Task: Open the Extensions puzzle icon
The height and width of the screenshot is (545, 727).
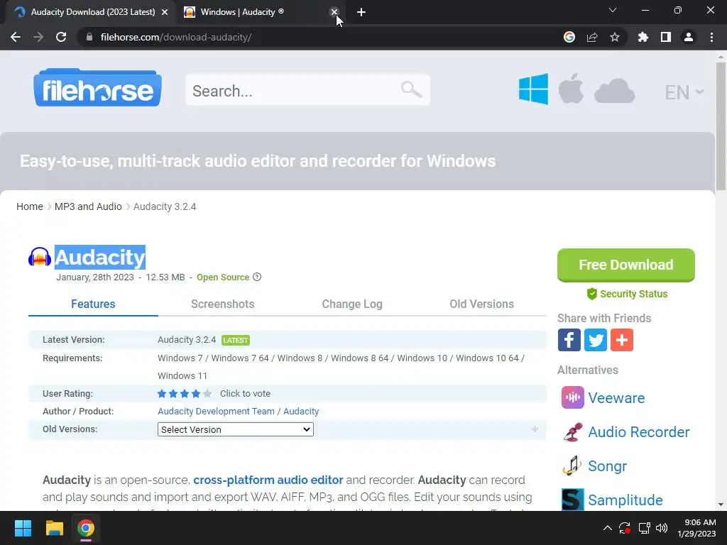Action: 643,37
